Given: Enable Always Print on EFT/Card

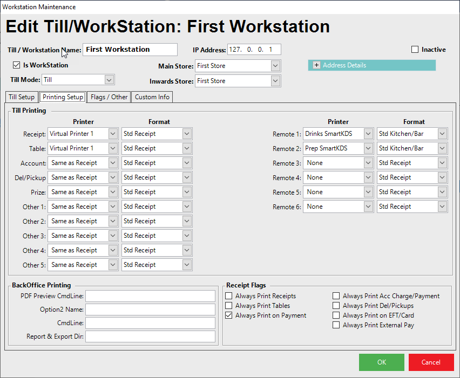Looking at the screenshot, I should pyautogui.click(x=336, y=315).
